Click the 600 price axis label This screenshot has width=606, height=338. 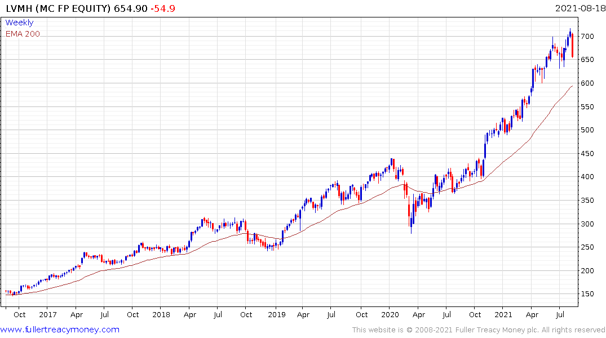tap(587, 83)
